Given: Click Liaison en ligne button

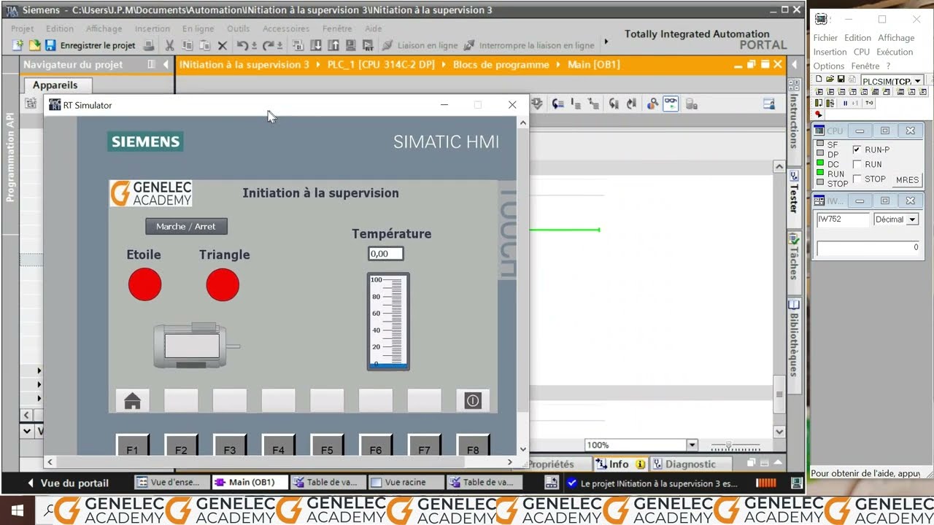Looking at the screenshot, I should coord(421,45).
